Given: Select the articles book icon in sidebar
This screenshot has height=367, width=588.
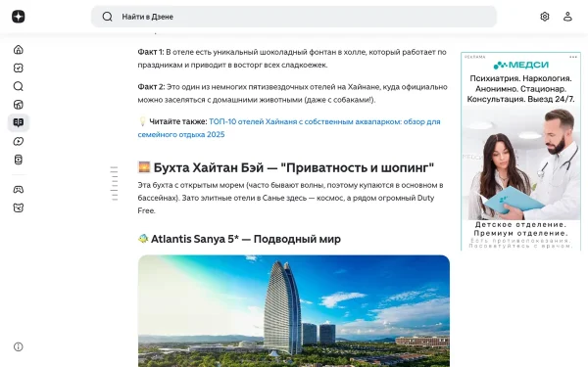Looking at the screenshot, I should click(x=18, y=123).
